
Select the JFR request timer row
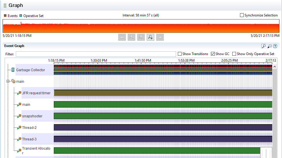coord(36,93)
